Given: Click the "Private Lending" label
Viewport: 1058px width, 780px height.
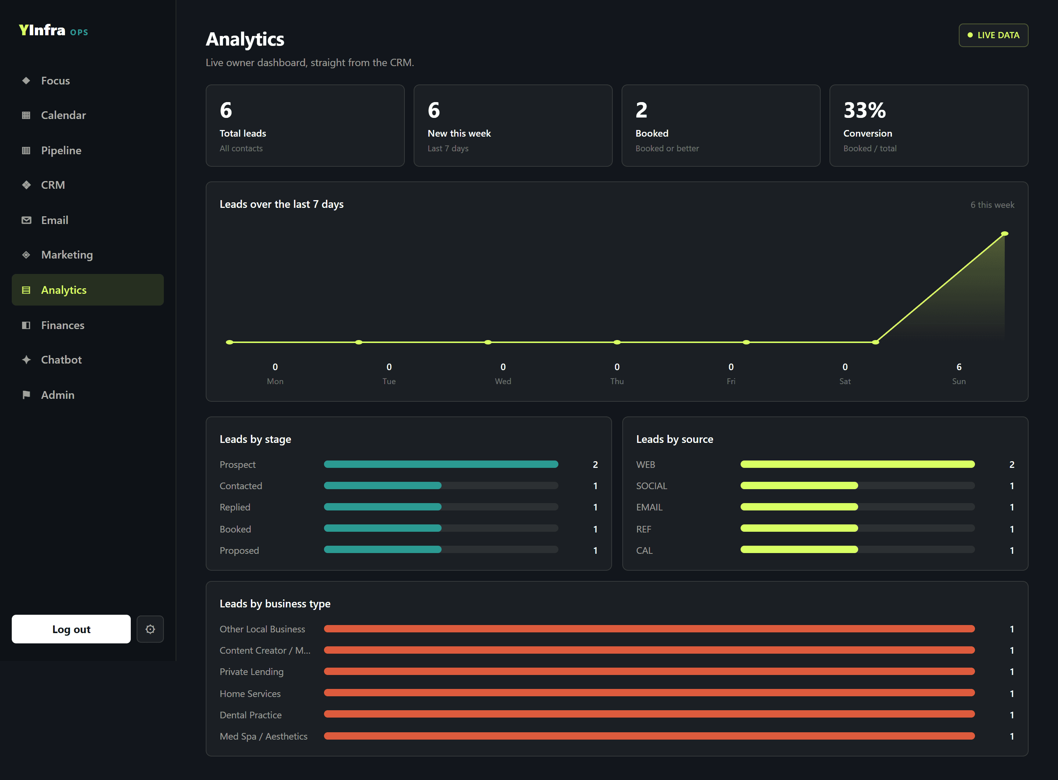Looking at the screenshot, I should click(x=251, y=672).
